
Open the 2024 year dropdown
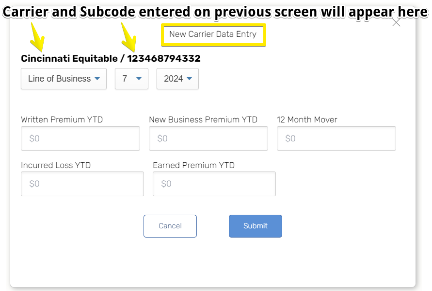pos(177,79)
